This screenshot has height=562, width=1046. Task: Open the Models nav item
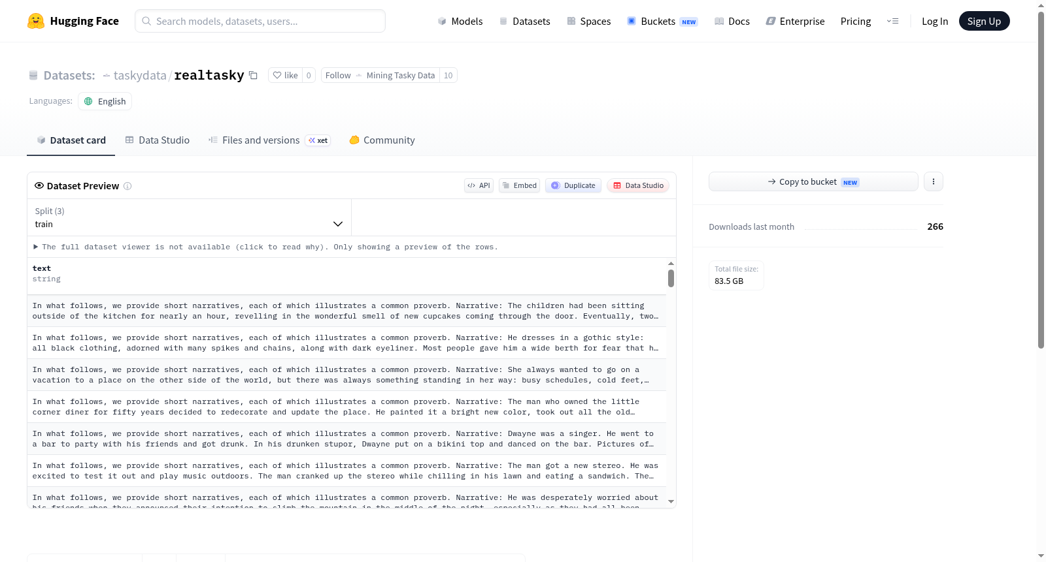click(460, 21)
